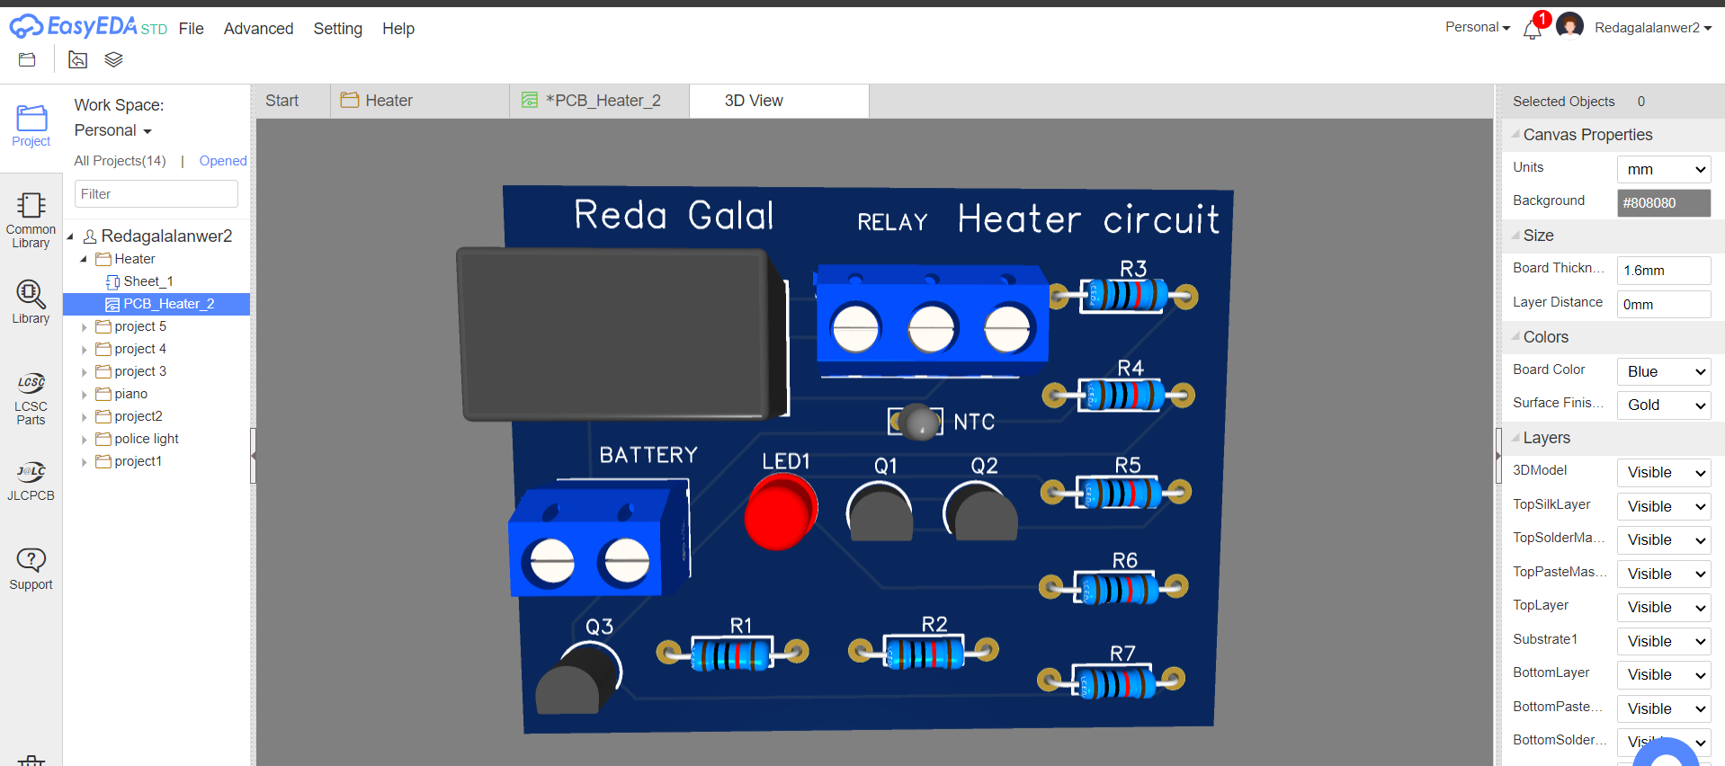Screen dimensions: 1725x766
Task: Expand the project 3 folder
Action: click(x=85, y=372)
